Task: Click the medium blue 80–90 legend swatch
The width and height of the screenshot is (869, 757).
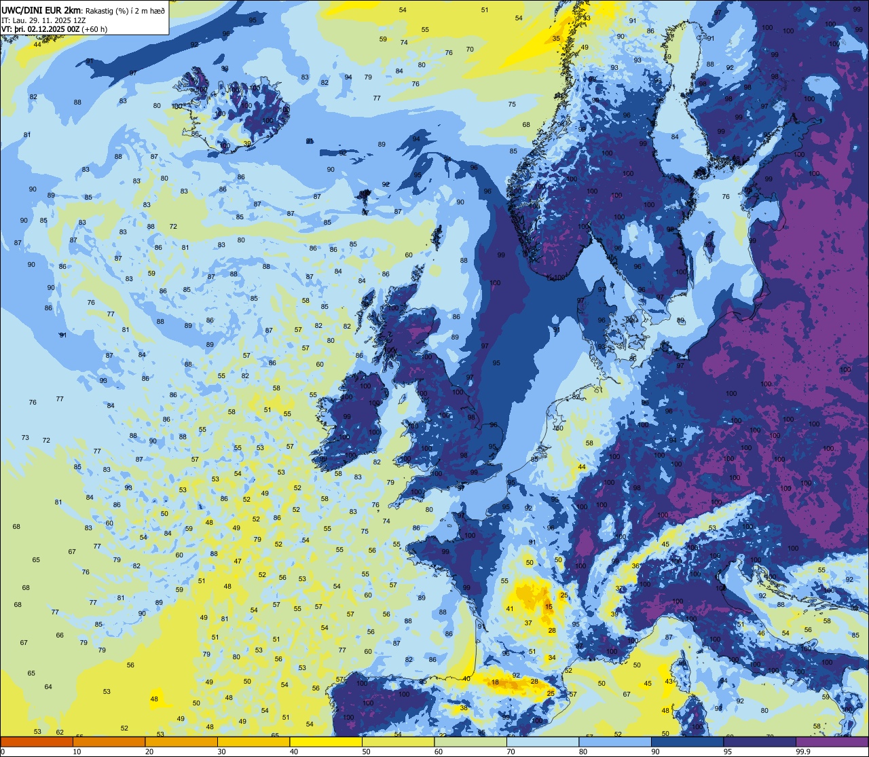Action: 615,741
